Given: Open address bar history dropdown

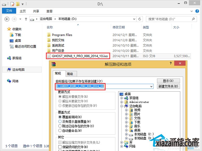Looking at the screenshot, I should point(134,19).
